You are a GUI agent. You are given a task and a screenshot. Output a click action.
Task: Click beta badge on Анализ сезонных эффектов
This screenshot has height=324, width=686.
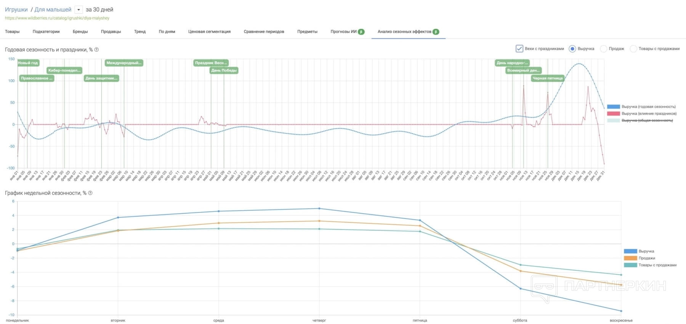pos(436,32)
